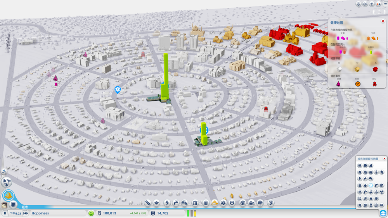Show the water faucet data map in panel
The height and width of the screenshot is (218, 388).
pos(365,179)
